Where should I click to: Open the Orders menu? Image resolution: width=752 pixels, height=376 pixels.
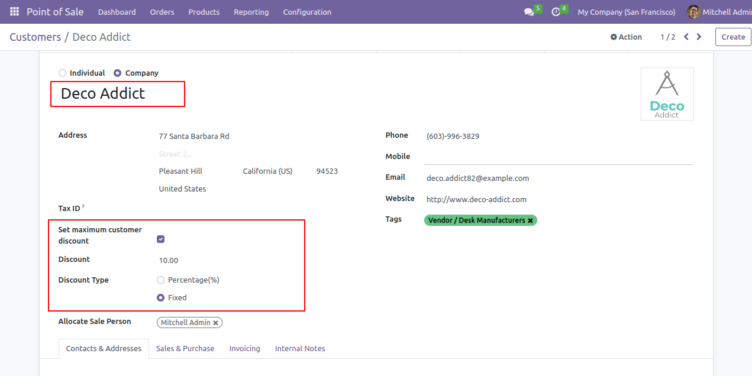(162, 12)
